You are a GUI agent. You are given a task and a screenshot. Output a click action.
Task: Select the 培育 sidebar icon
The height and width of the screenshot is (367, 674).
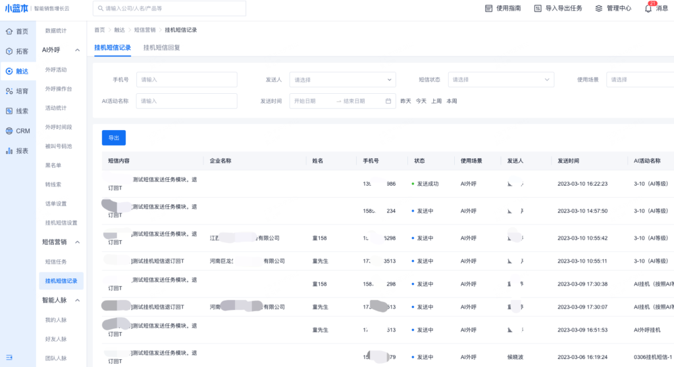(x=9, y=91)
